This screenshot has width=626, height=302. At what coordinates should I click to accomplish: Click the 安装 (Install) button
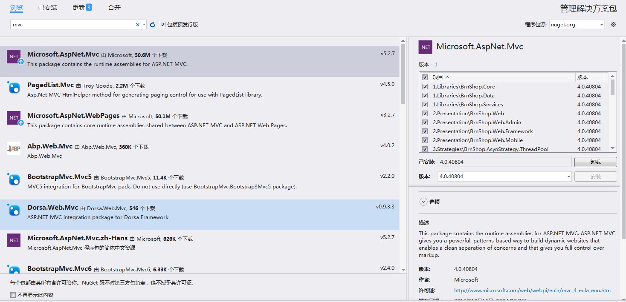595,177
